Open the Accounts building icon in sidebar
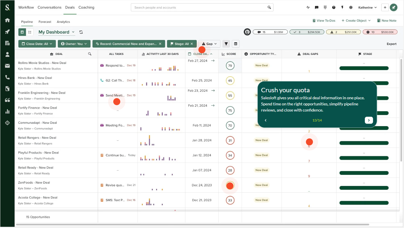The height and width of the screenshot is (228, 404). (7, 43)
